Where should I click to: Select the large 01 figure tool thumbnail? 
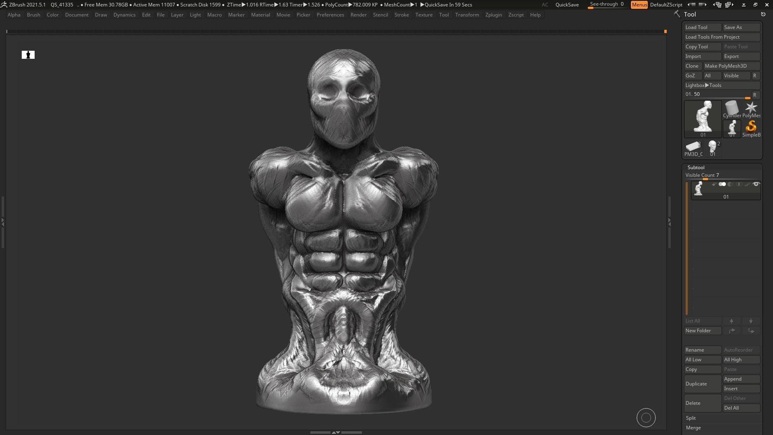click(x=703, y=119)
